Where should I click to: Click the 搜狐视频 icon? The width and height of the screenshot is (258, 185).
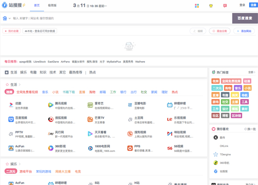pyautogui.click(x=51, y=119)
